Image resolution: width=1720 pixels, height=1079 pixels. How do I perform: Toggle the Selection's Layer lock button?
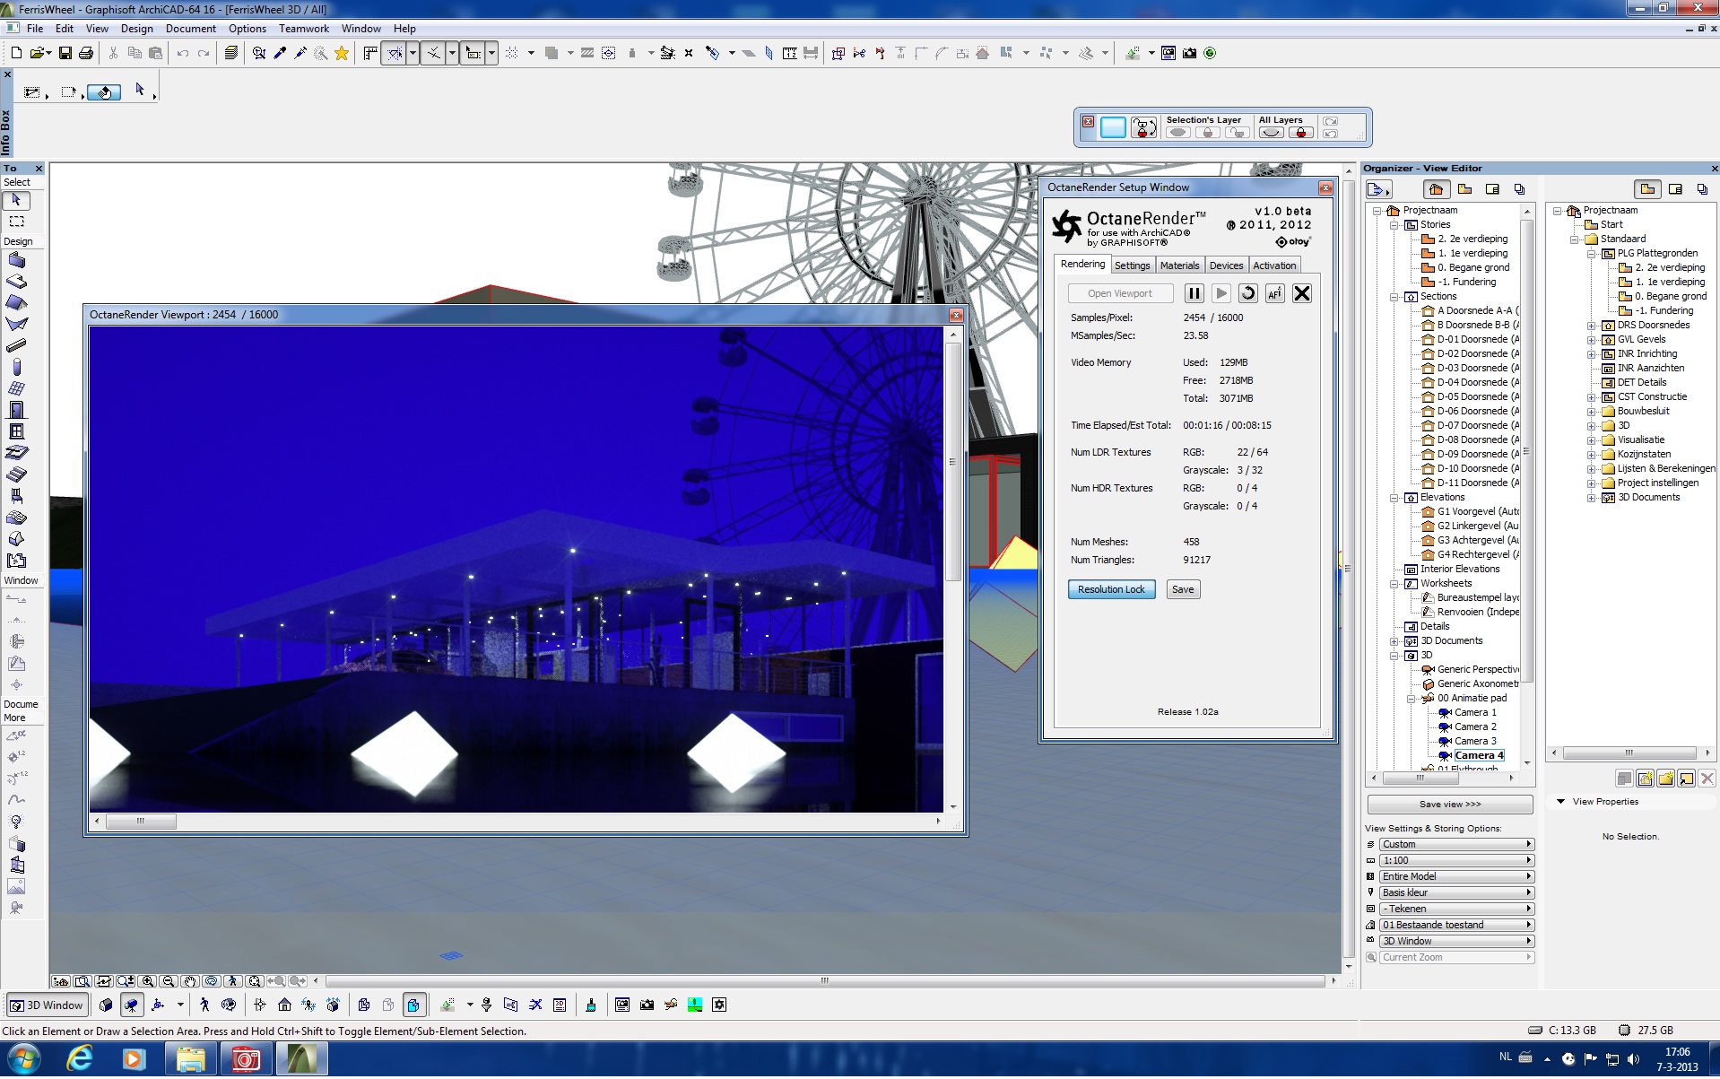[x=1208, y=133]
